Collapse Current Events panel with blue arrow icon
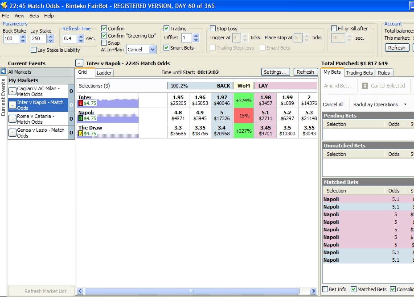Viewport: 414px width, 297px height. [x=4, y=71]
